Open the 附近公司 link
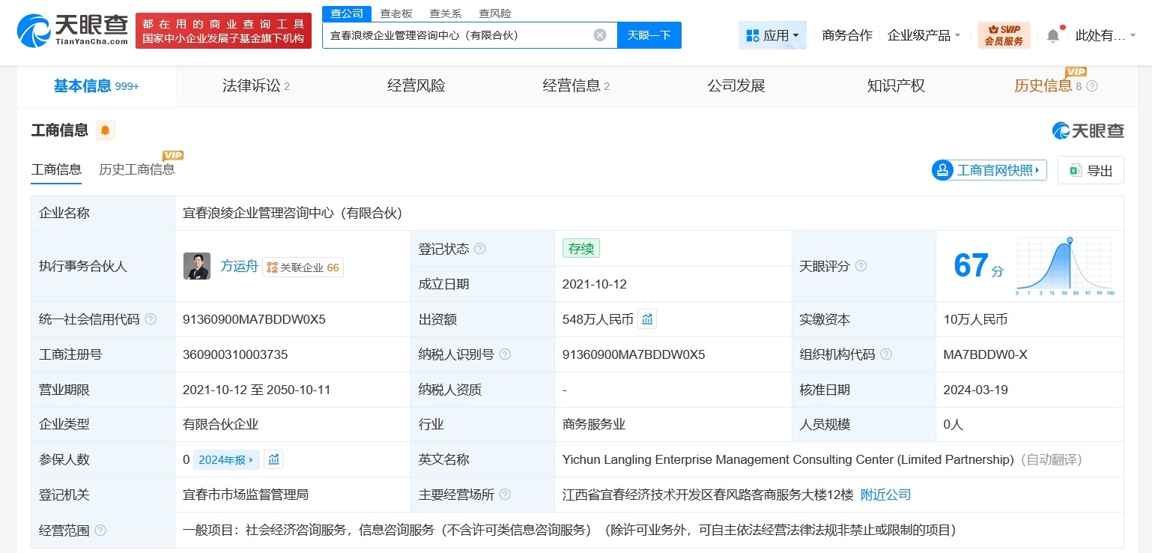This screenshot has width=1152, height=553. (885, 495)
